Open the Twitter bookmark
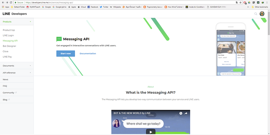This screenshot has height=135, width=270. click(104, 7)
